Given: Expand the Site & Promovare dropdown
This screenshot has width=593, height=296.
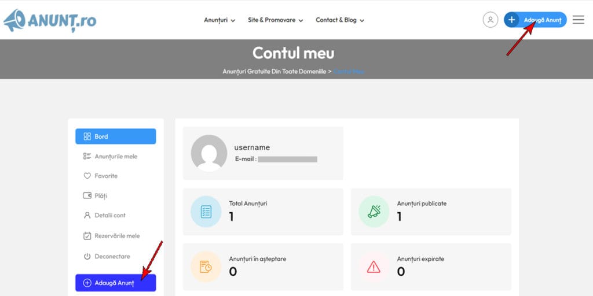Looking at the screenshot, I should [275, 20].
